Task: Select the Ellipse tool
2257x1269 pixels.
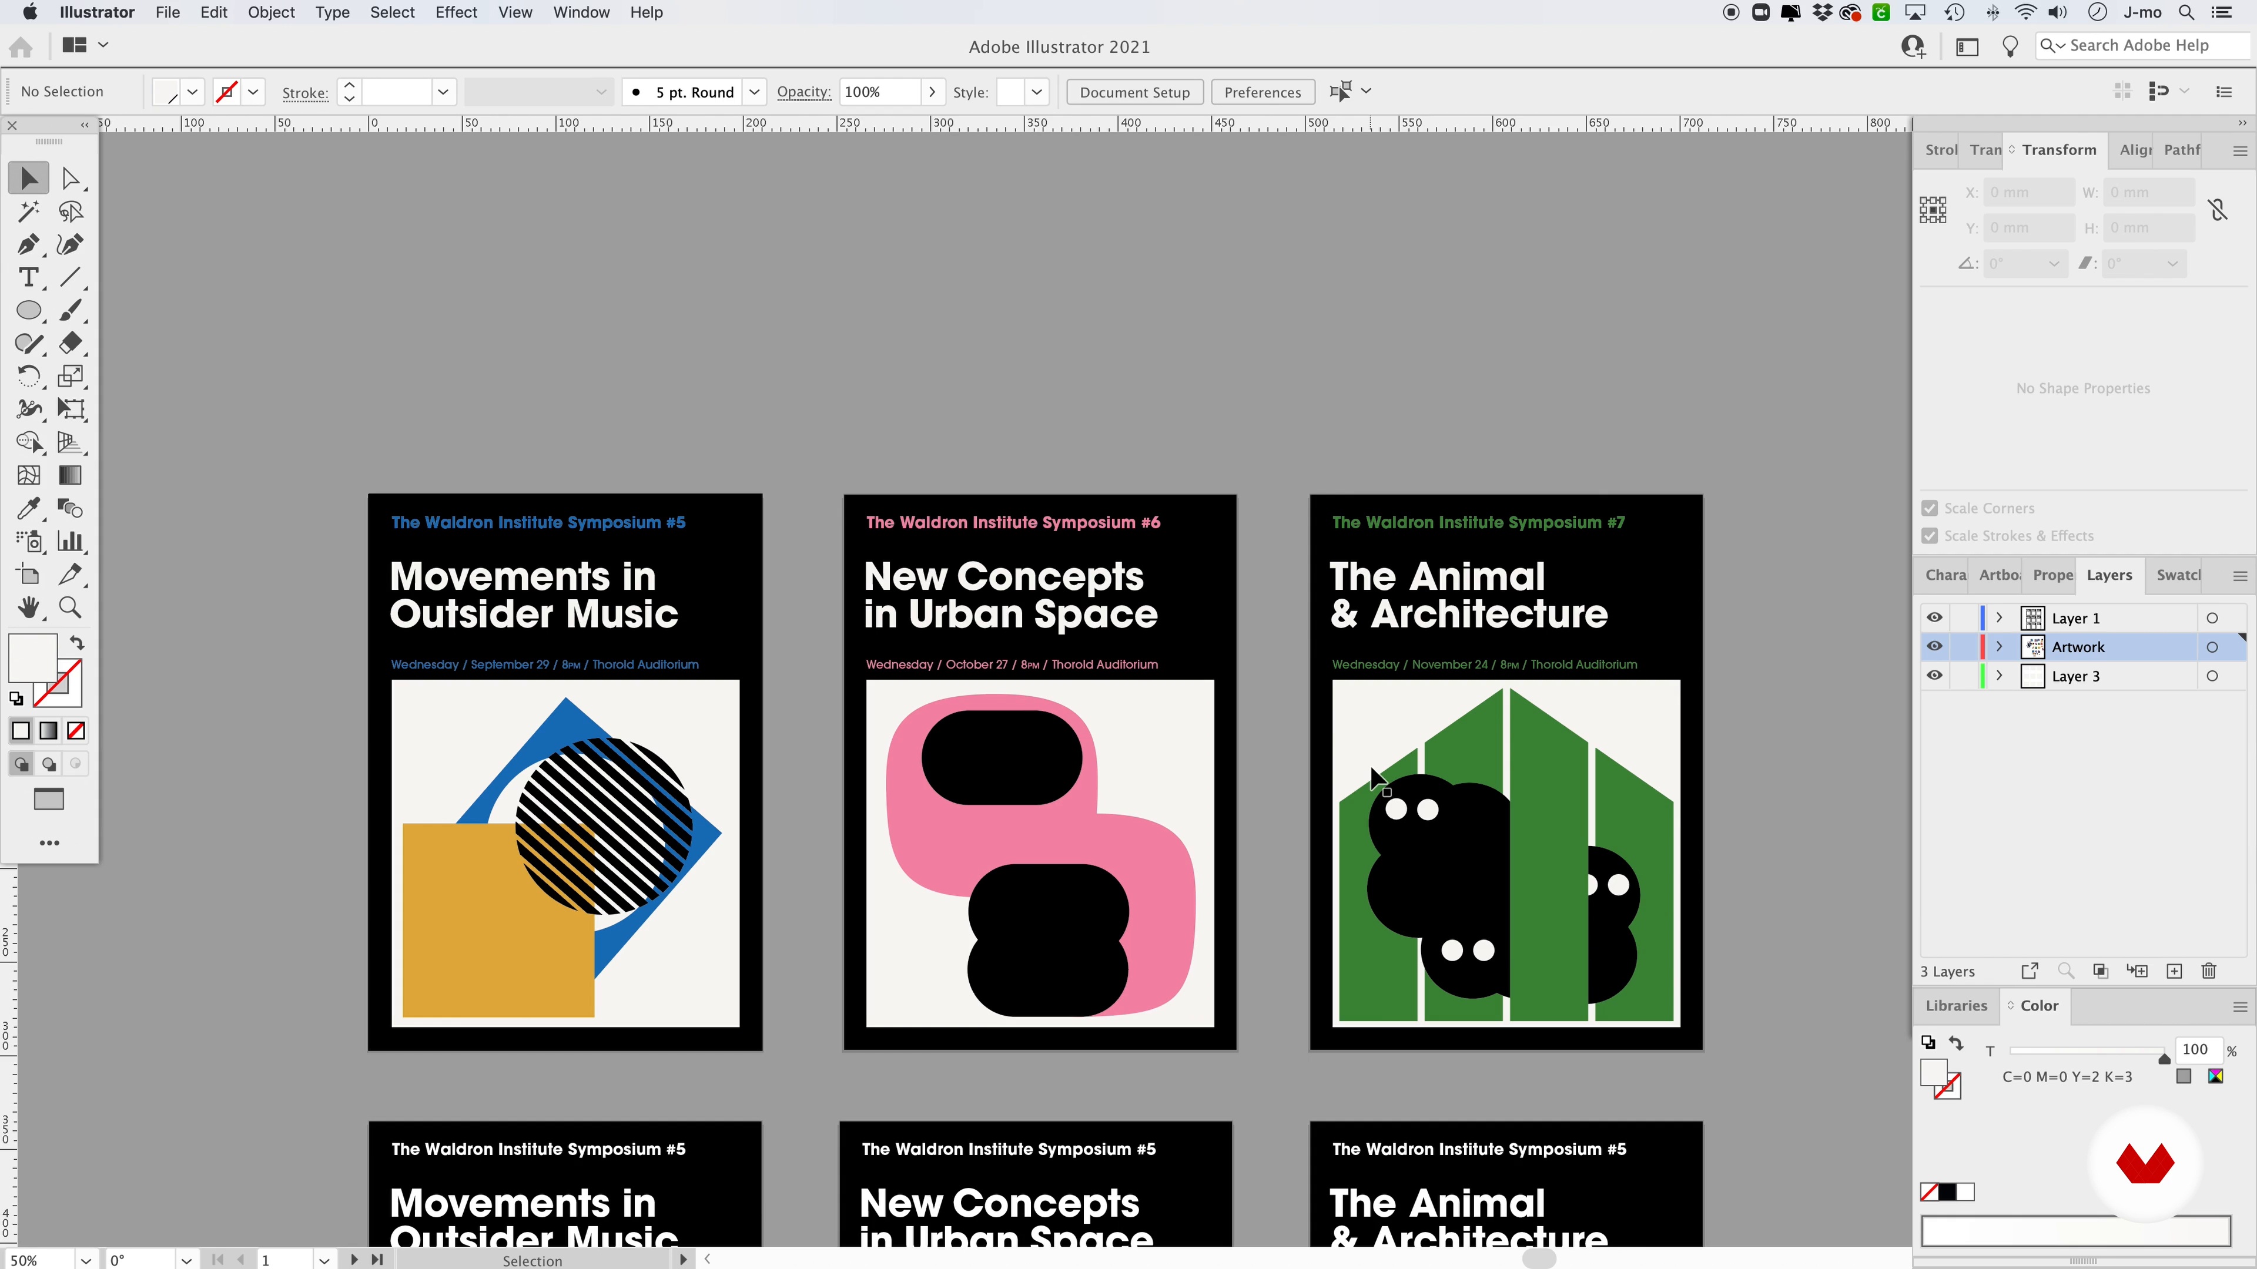Action: tap(29, 310)
